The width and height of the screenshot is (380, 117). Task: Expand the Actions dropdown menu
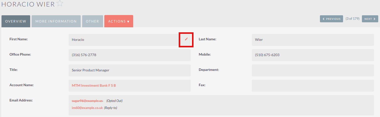pos(119,21)
